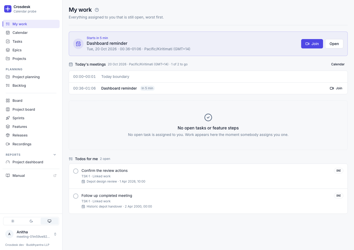354x250 pixels.
Task: Click the Epics layers icon
Action: coord(8,50)
